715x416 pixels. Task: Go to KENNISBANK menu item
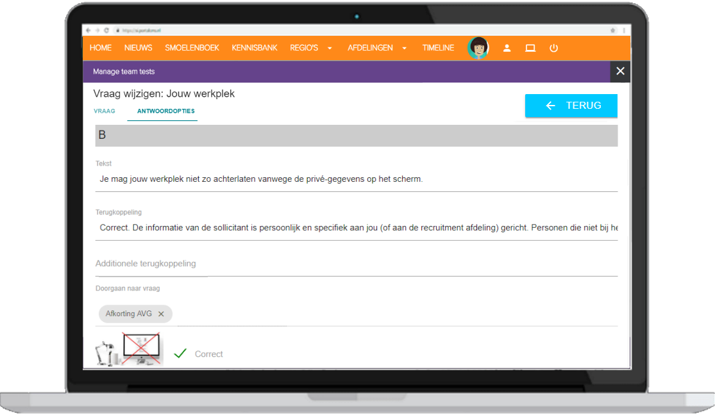(255, 48)
